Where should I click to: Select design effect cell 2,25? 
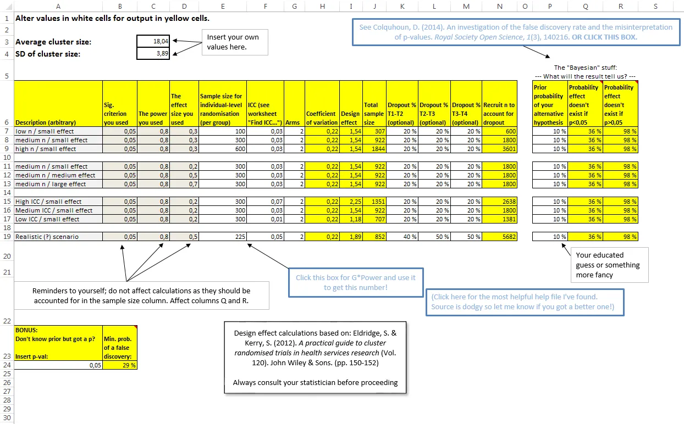tap(350, 202)
